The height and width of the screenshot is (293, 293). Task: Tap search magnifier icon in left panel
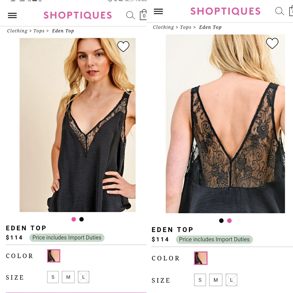point(130,15)
